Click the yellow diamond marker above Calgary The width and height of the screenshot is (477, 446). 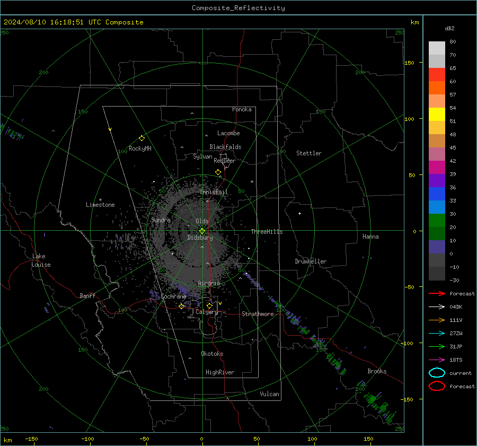[209, 305]
